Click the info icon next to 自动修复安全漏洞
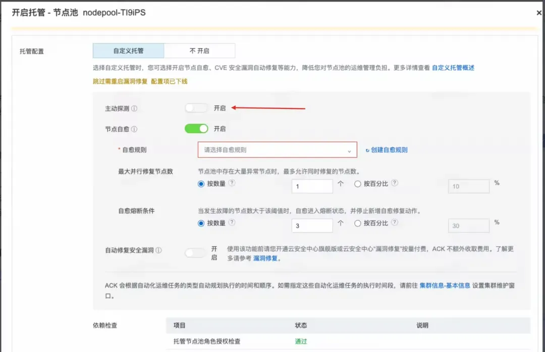Screen dimensions: 545x352 158,250
